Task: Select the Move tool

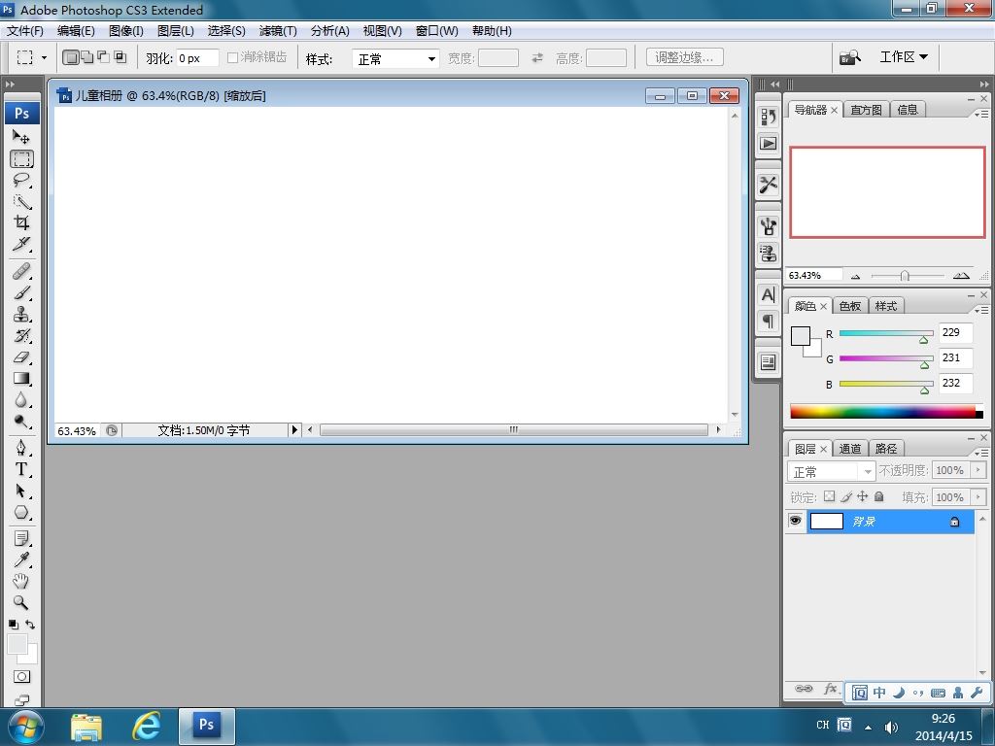Action: (x=21, y=136)
